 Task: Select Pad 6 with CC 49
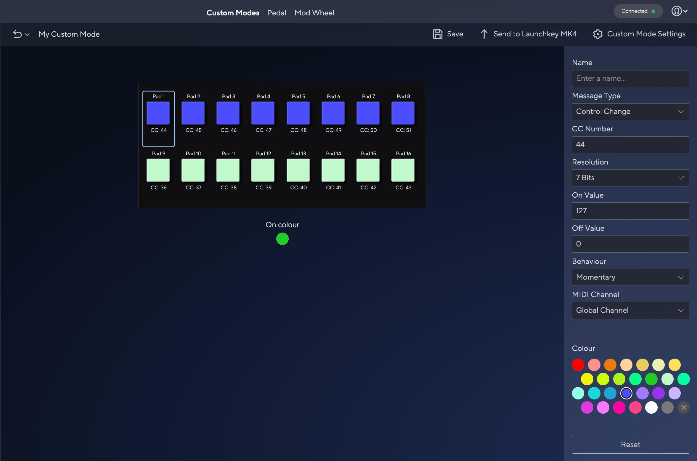tap(333, 113)
